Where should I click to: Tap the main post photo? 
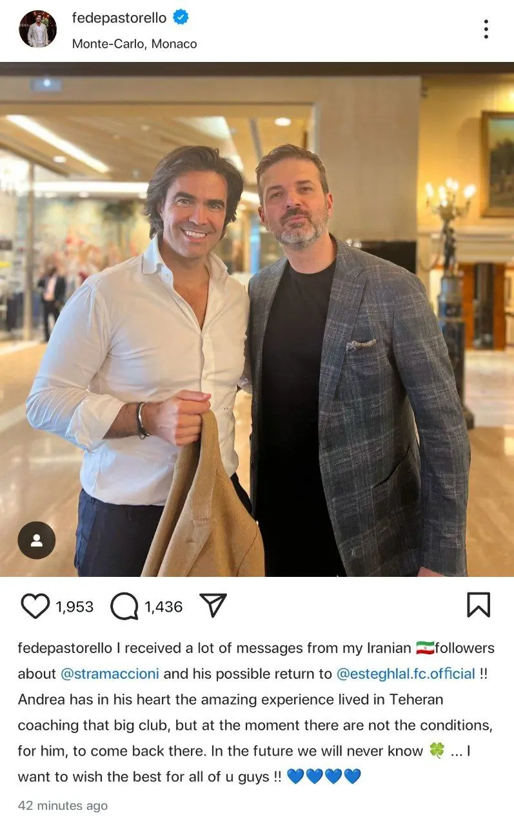coord(257,319)
